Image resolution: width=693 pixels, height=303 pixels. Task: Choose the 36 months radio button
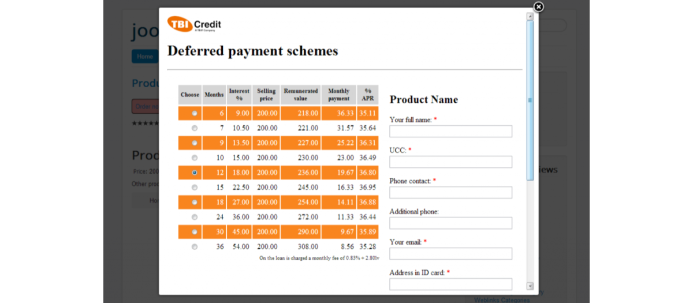pos(194,247)
